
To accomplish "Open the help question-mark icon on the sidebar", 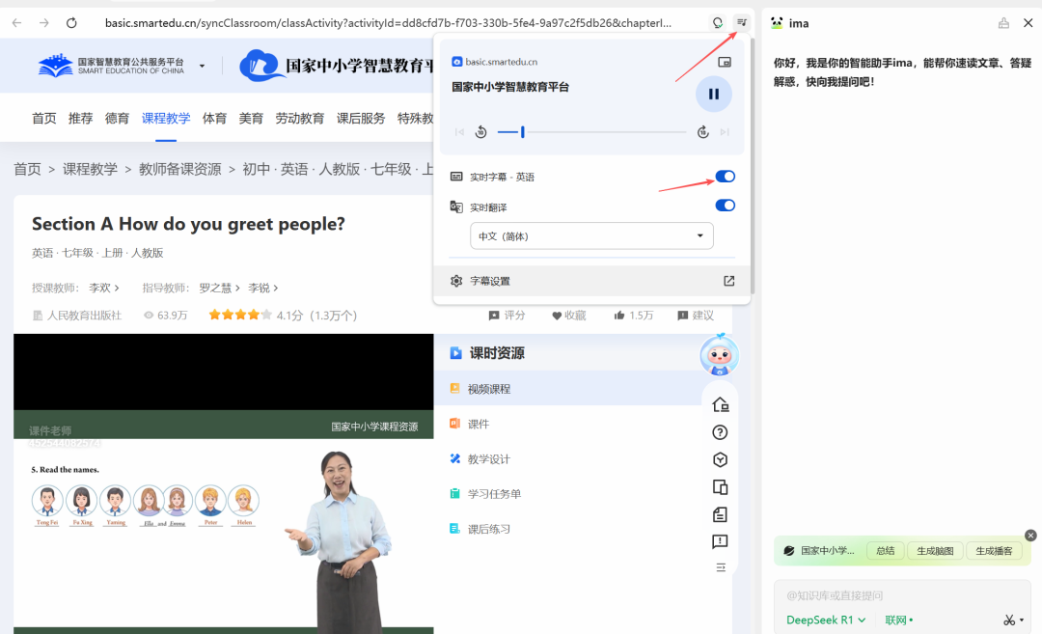I will coord(720,432).
